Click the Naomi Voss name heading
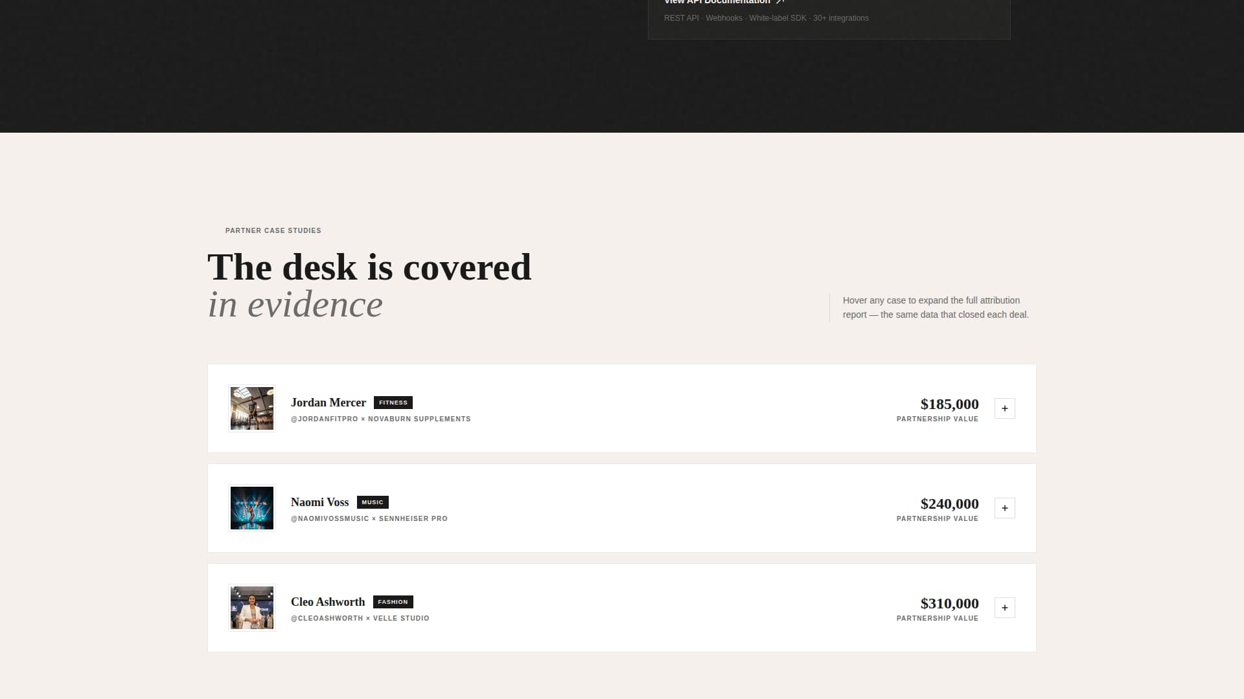The height and width of the screenshot is (699, 1244). [x=319, y=502]
